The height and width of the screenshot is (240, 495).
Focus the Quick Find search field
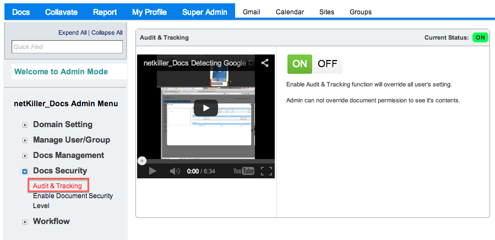(x=67, y=47)
